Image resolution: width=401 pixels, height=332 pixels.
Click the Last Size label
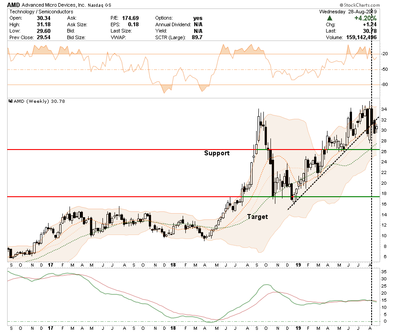tap(121, 31)
